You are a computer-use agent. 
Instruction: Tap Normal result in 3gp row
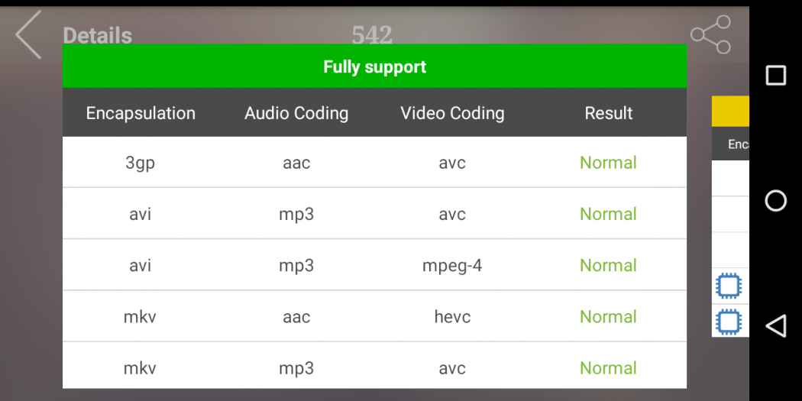point(608,163)
